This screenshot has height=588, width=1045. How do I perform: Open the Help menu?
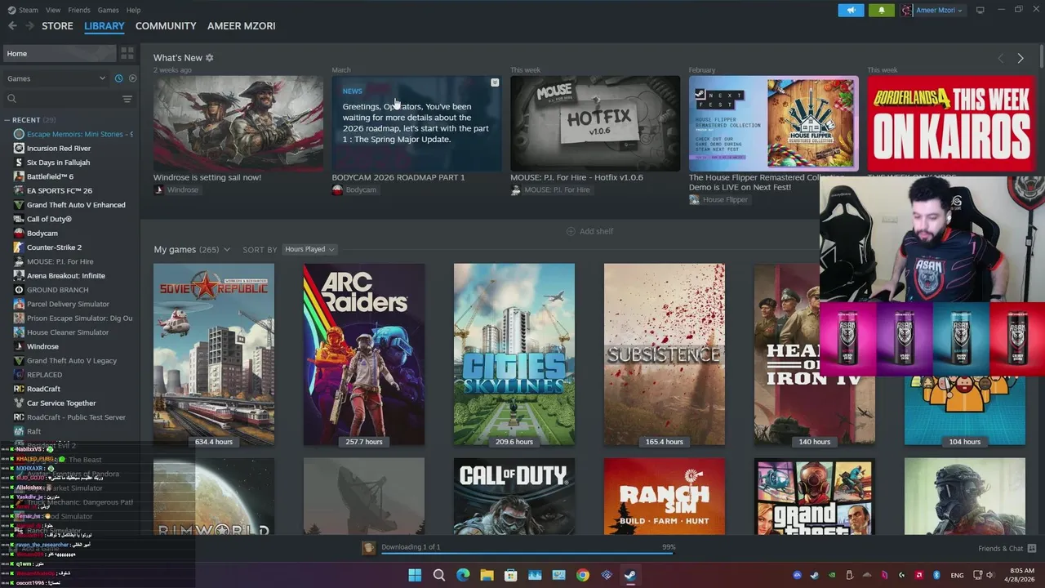point(133,10)
